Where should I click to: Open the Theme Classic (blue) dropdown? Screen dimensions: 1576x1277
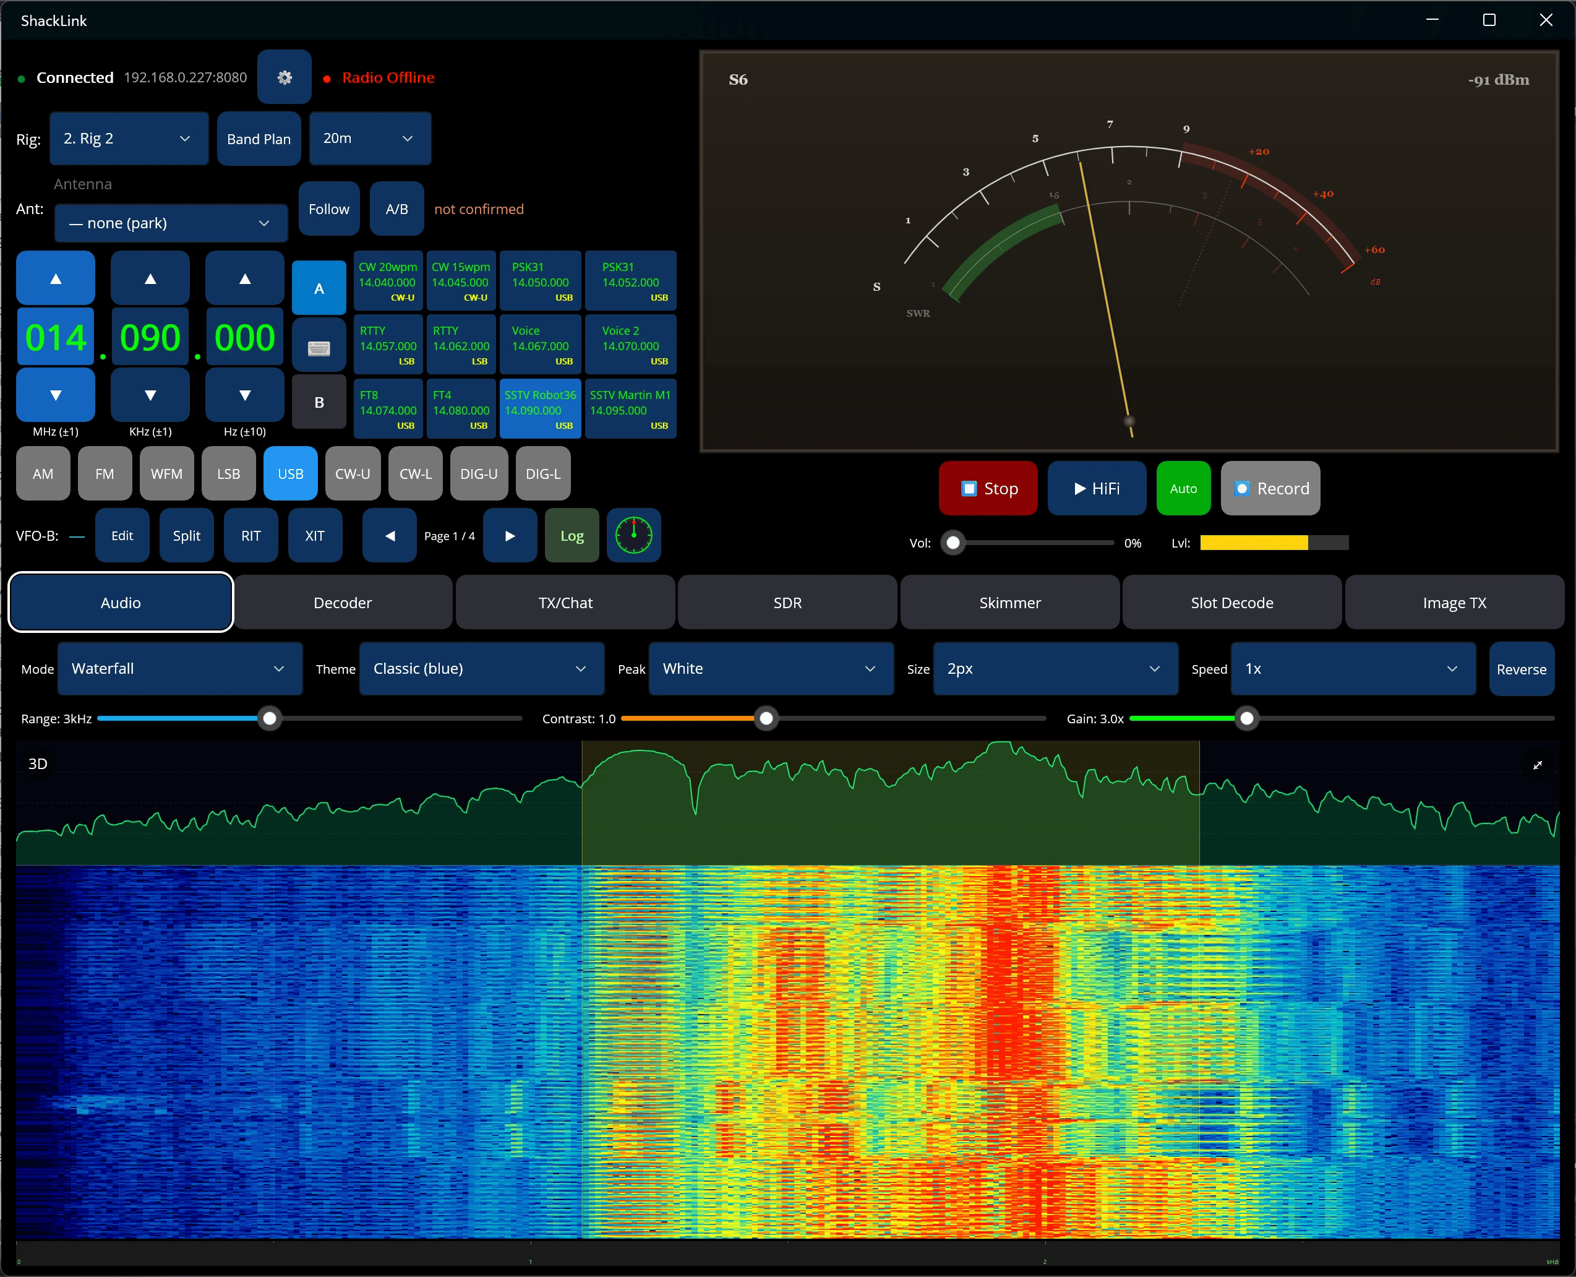pos(482,669)
